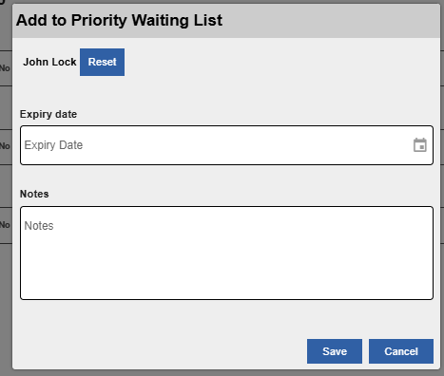Click the Notes placeholder text
444x376 pixels.
coord(39,226)
